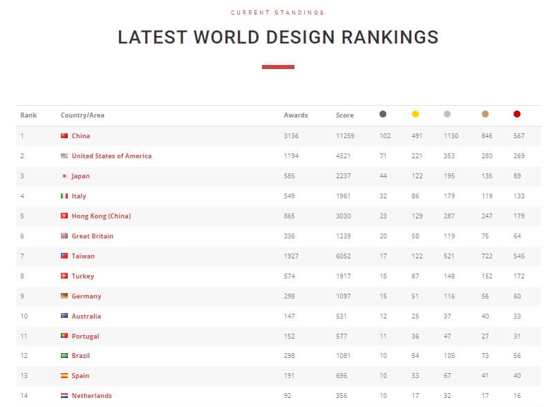Image resolution: width=544 pixels, height=407 pixels.
Task: Click the Score column header
Action: pos(344,115)
